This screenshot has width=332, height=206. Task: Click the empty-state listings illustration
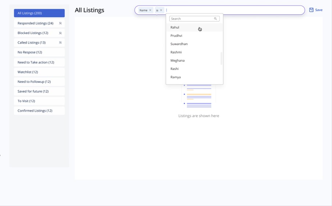[x=199, y=96]
